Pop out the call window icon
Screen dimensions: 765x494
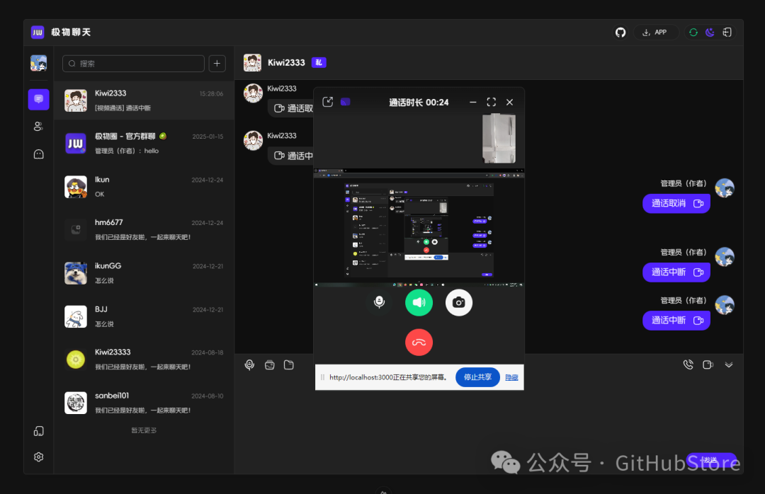(x=328, y=101)
